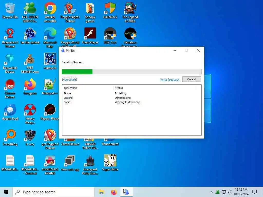263x197 pixels.
Task: Cancel the Ninite installation
Action: pyautogui.click(x=192, y=79)
